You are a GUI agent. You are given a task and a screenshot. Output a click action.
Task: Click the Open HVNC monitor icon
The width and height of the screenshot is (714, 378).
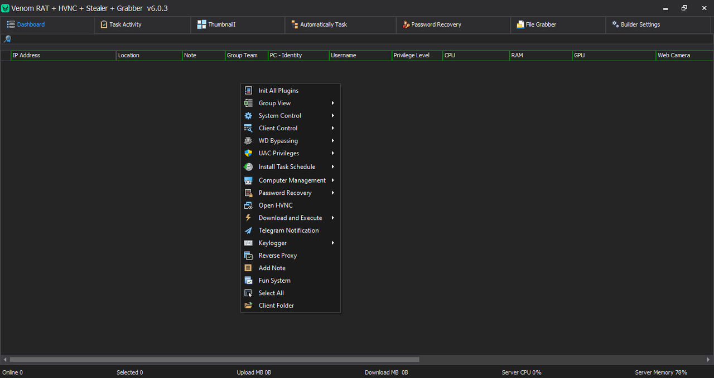(248, 205)
